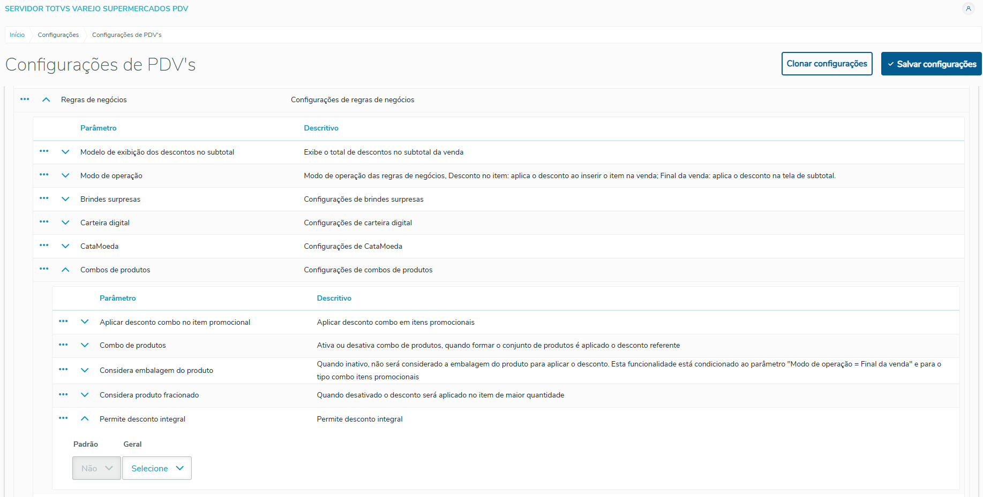The height and width of the screenshot is (497, 983).
Task: Collapse the Permite desconto integral row
Action: point(85,419)
